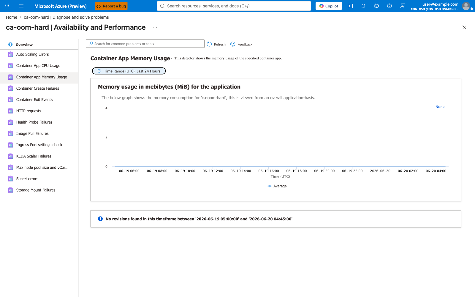Click the Ingress Port settings check chart icon

pyautogui.click(x=10, y=145)
